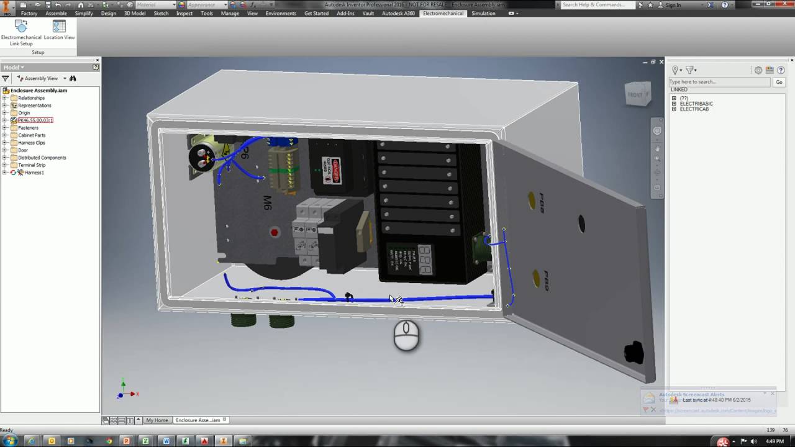
Task: Click the taskbar clock showing 4:49 PM
Action: [775, 441]
